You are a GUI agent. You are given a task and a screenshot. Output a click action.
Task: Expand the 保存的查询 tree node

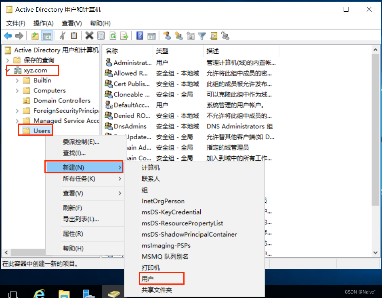(8, 60)
